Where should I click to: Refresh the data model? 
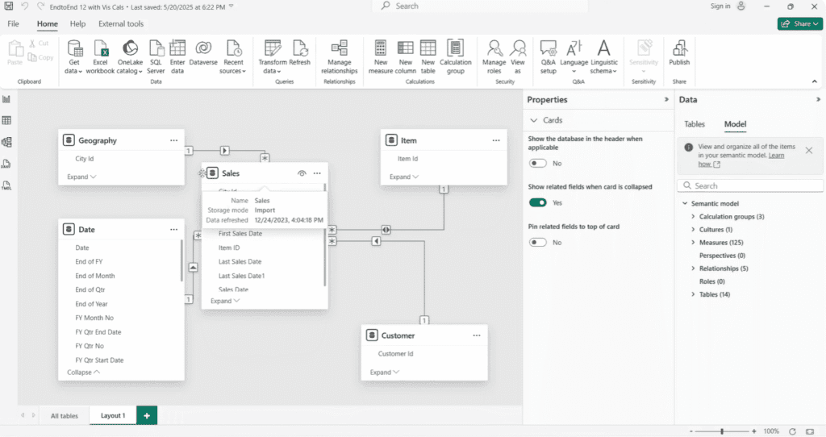300,54
